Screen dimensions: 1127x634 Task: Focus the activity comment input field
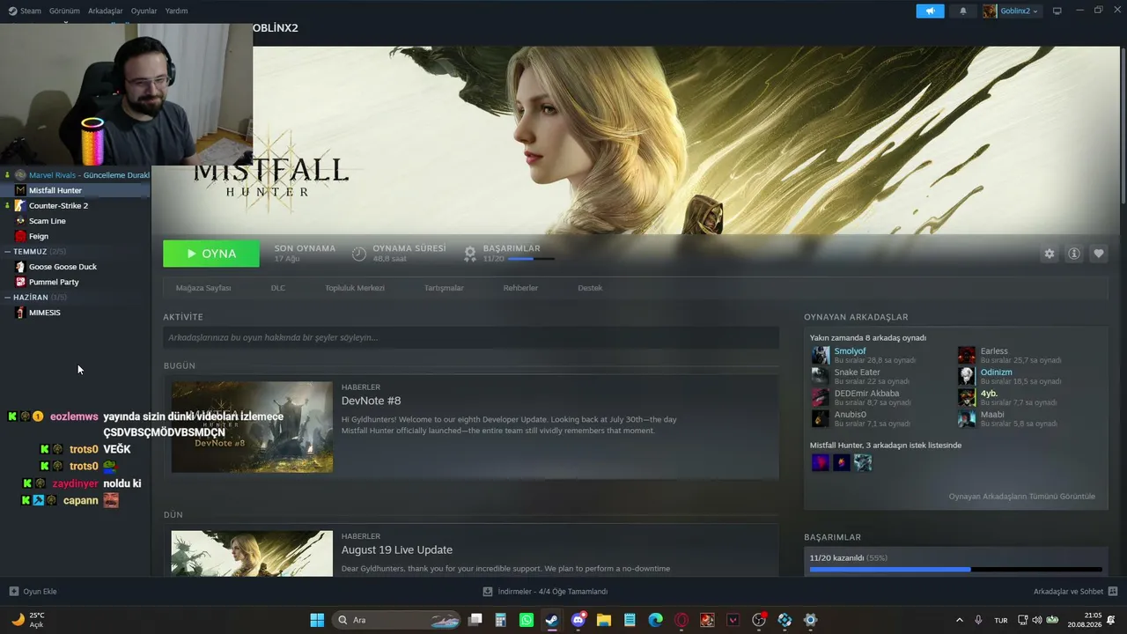point(471,337)
